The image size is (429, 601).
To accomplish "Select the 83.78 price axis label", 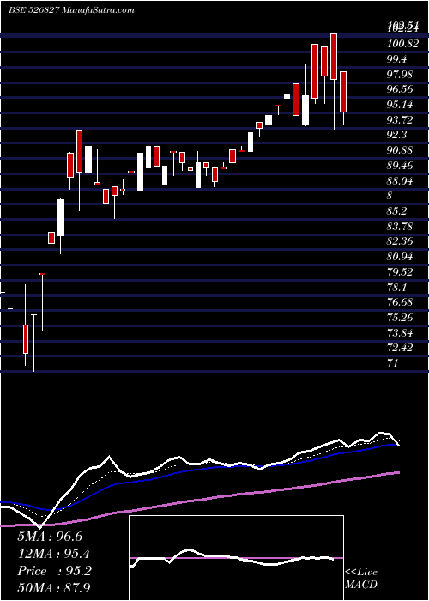I will click(x=402, y=227).
